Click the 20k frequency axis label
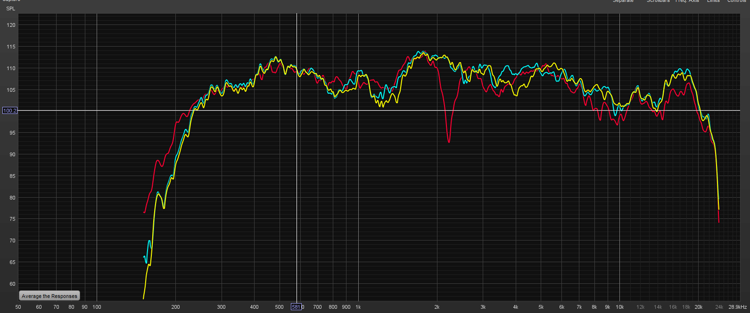 coord(699,307)
